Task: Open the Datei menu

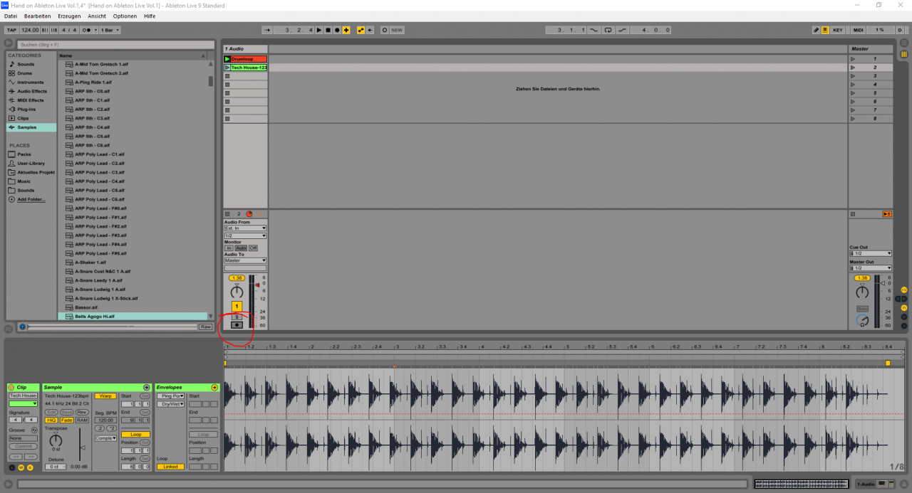Action: click(11, 16)
